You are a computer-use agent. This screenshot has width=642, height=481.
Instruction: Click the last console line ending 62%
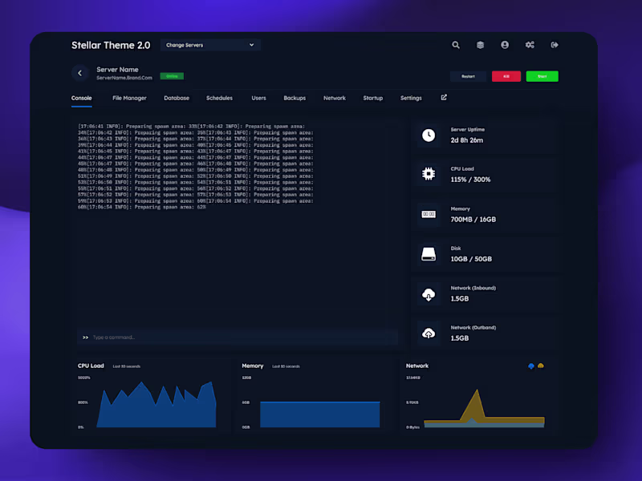pos(142,208)
